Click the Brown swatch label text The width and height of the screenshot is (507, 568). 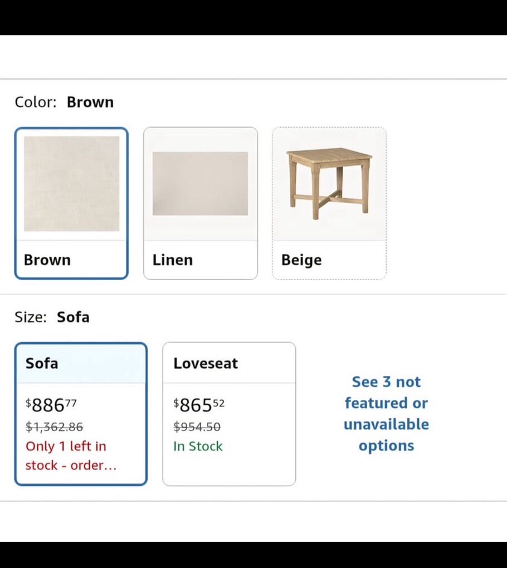(47, 260)
